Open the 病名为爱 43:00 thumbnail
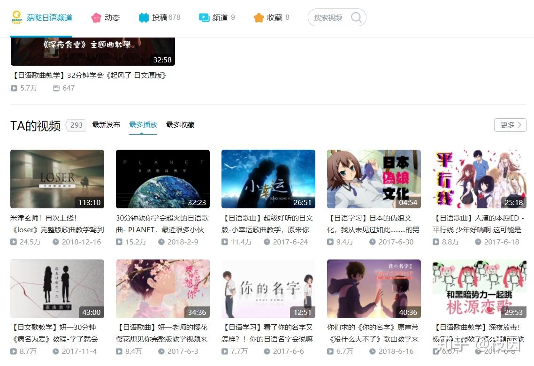The image size is (534, 366). point(57,289)
